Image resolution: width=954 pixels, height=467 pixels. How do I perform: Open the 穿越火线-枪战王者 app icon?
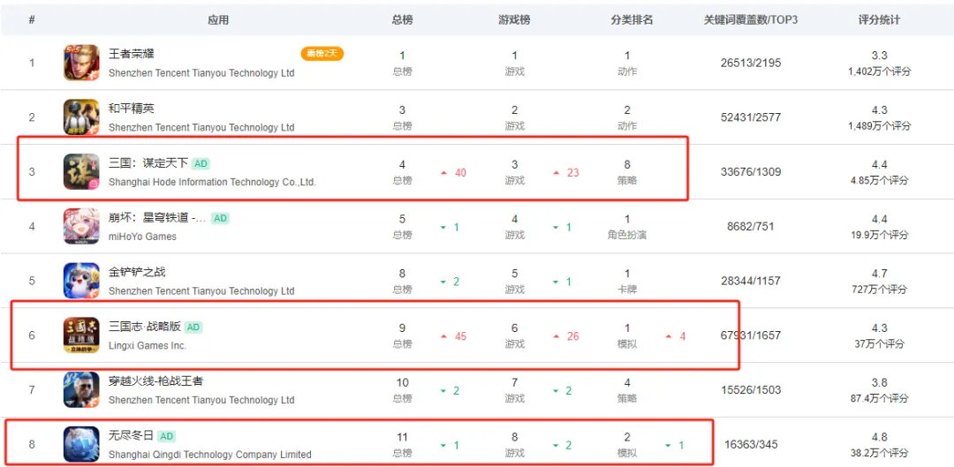click(x=81, y=390)
